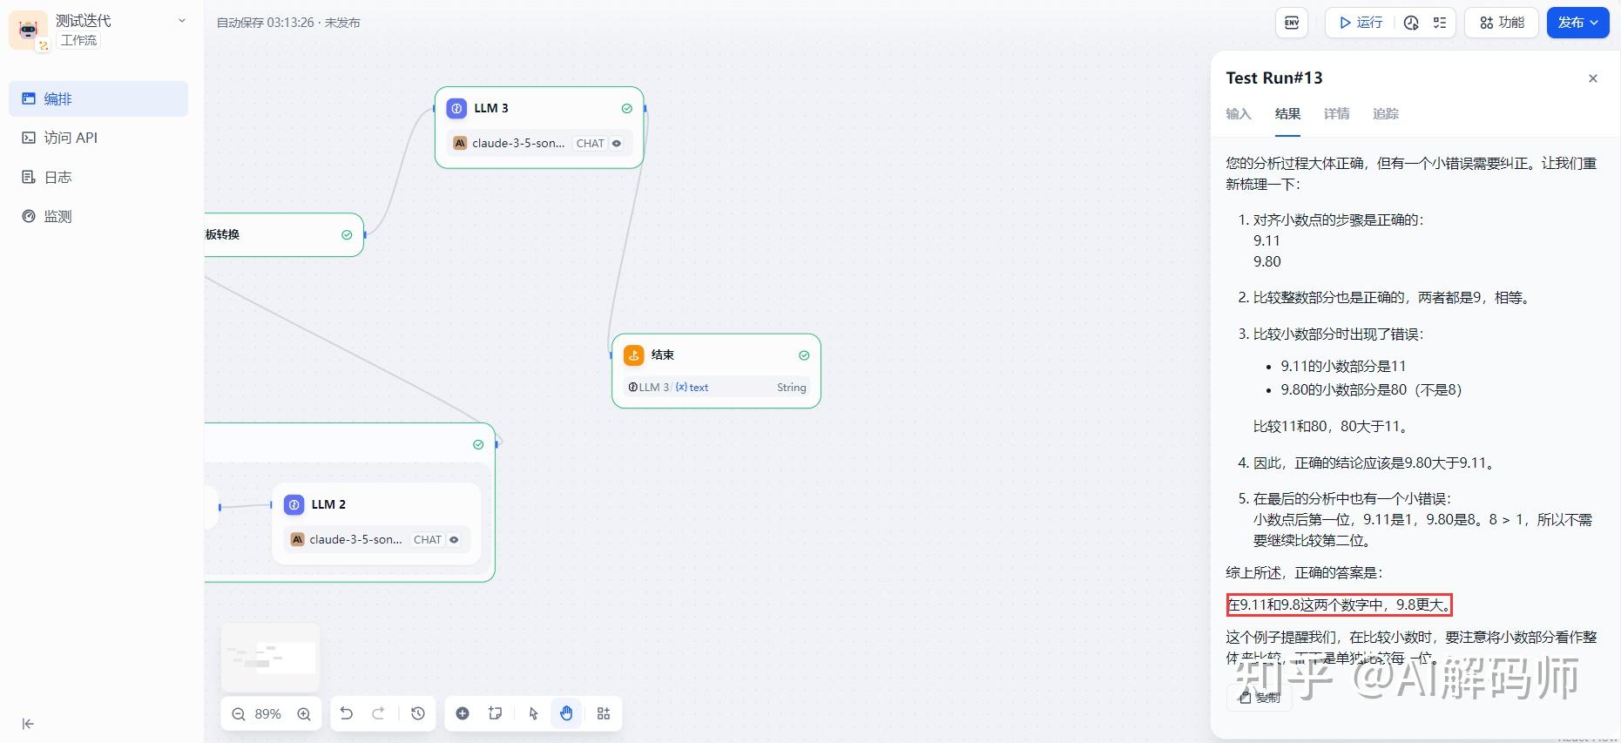The image size is (1621, 743).
Task: Open the version change history
Action: [x=418, y=713]
